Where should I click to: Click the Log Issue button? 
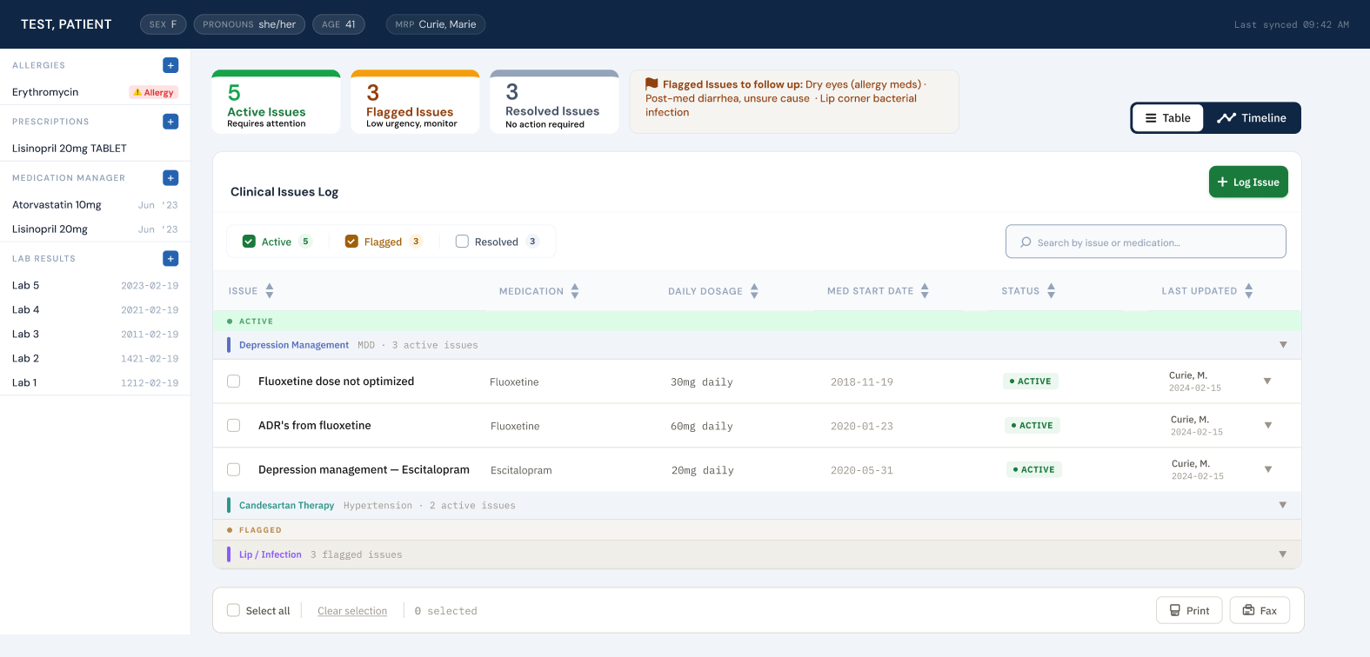point(1248,182)
